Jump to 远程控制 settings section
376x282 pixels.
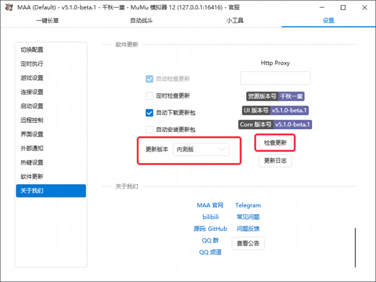point(32,120)
